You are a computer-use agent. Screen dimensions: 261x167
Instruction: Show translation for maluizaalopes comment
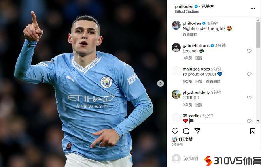[x=213, y=81]
